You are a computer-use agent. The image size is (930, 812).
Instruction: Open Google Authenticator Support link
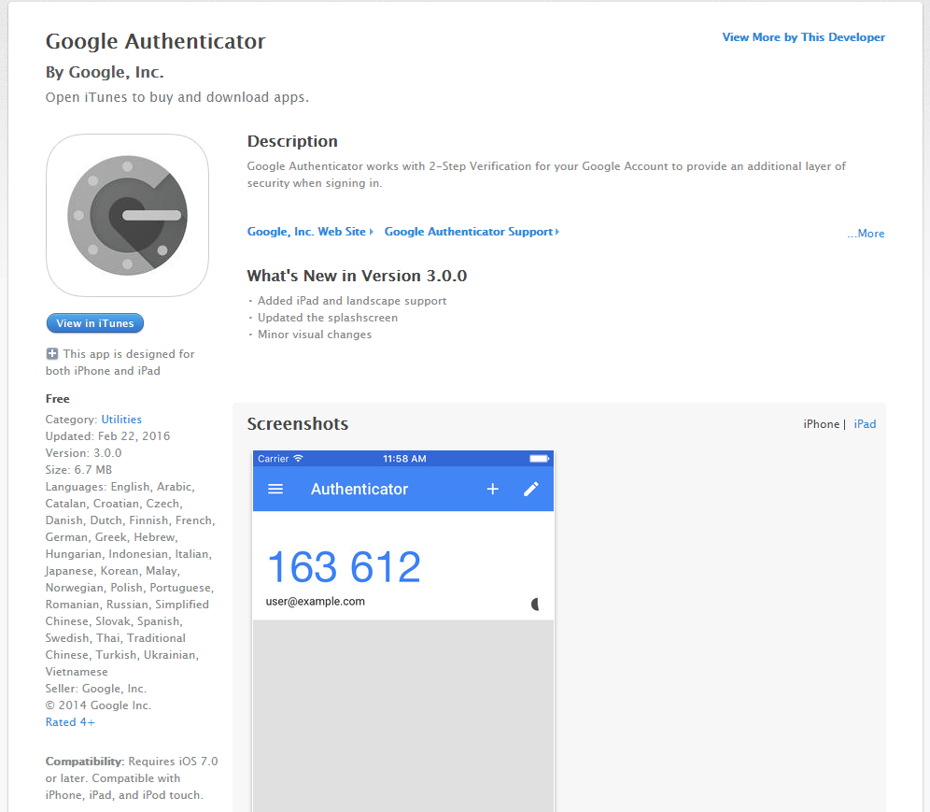pos(472,232)
